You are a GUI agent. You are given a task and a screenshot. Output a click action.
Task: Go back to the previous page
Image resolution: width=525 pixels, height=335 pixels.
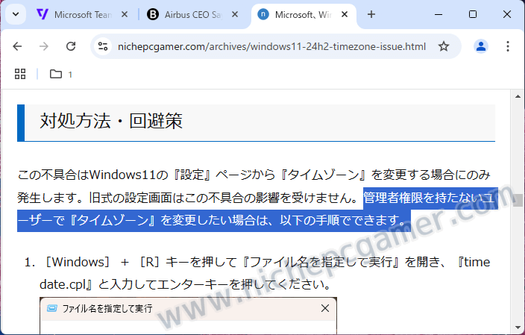[17, 46]
